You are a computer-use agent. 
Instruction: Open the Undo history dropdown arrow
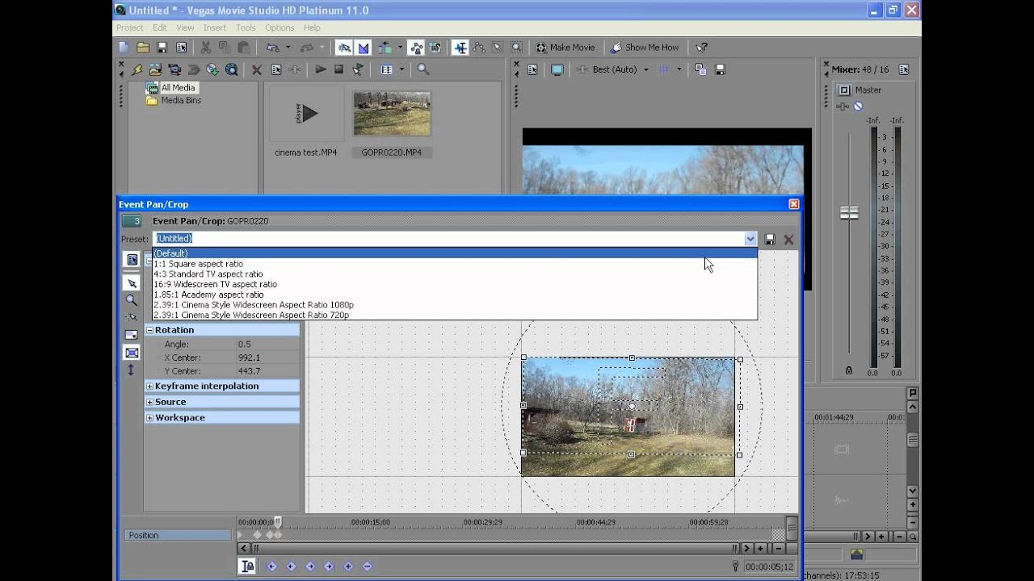[288, 48]
